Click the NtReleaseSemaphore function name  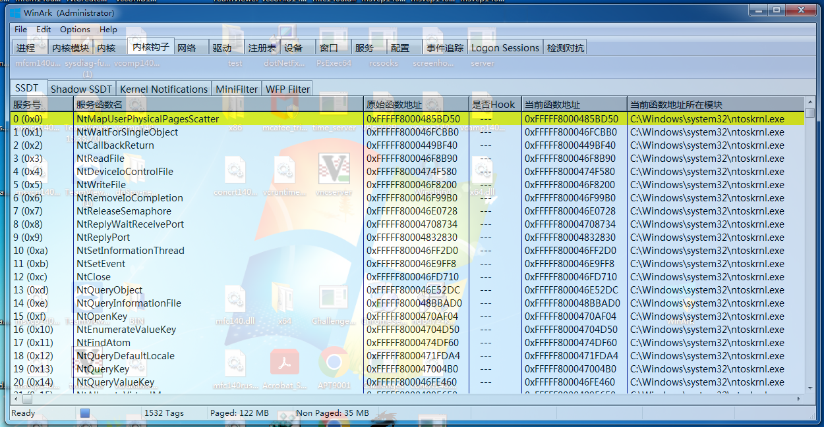(123, 211)
